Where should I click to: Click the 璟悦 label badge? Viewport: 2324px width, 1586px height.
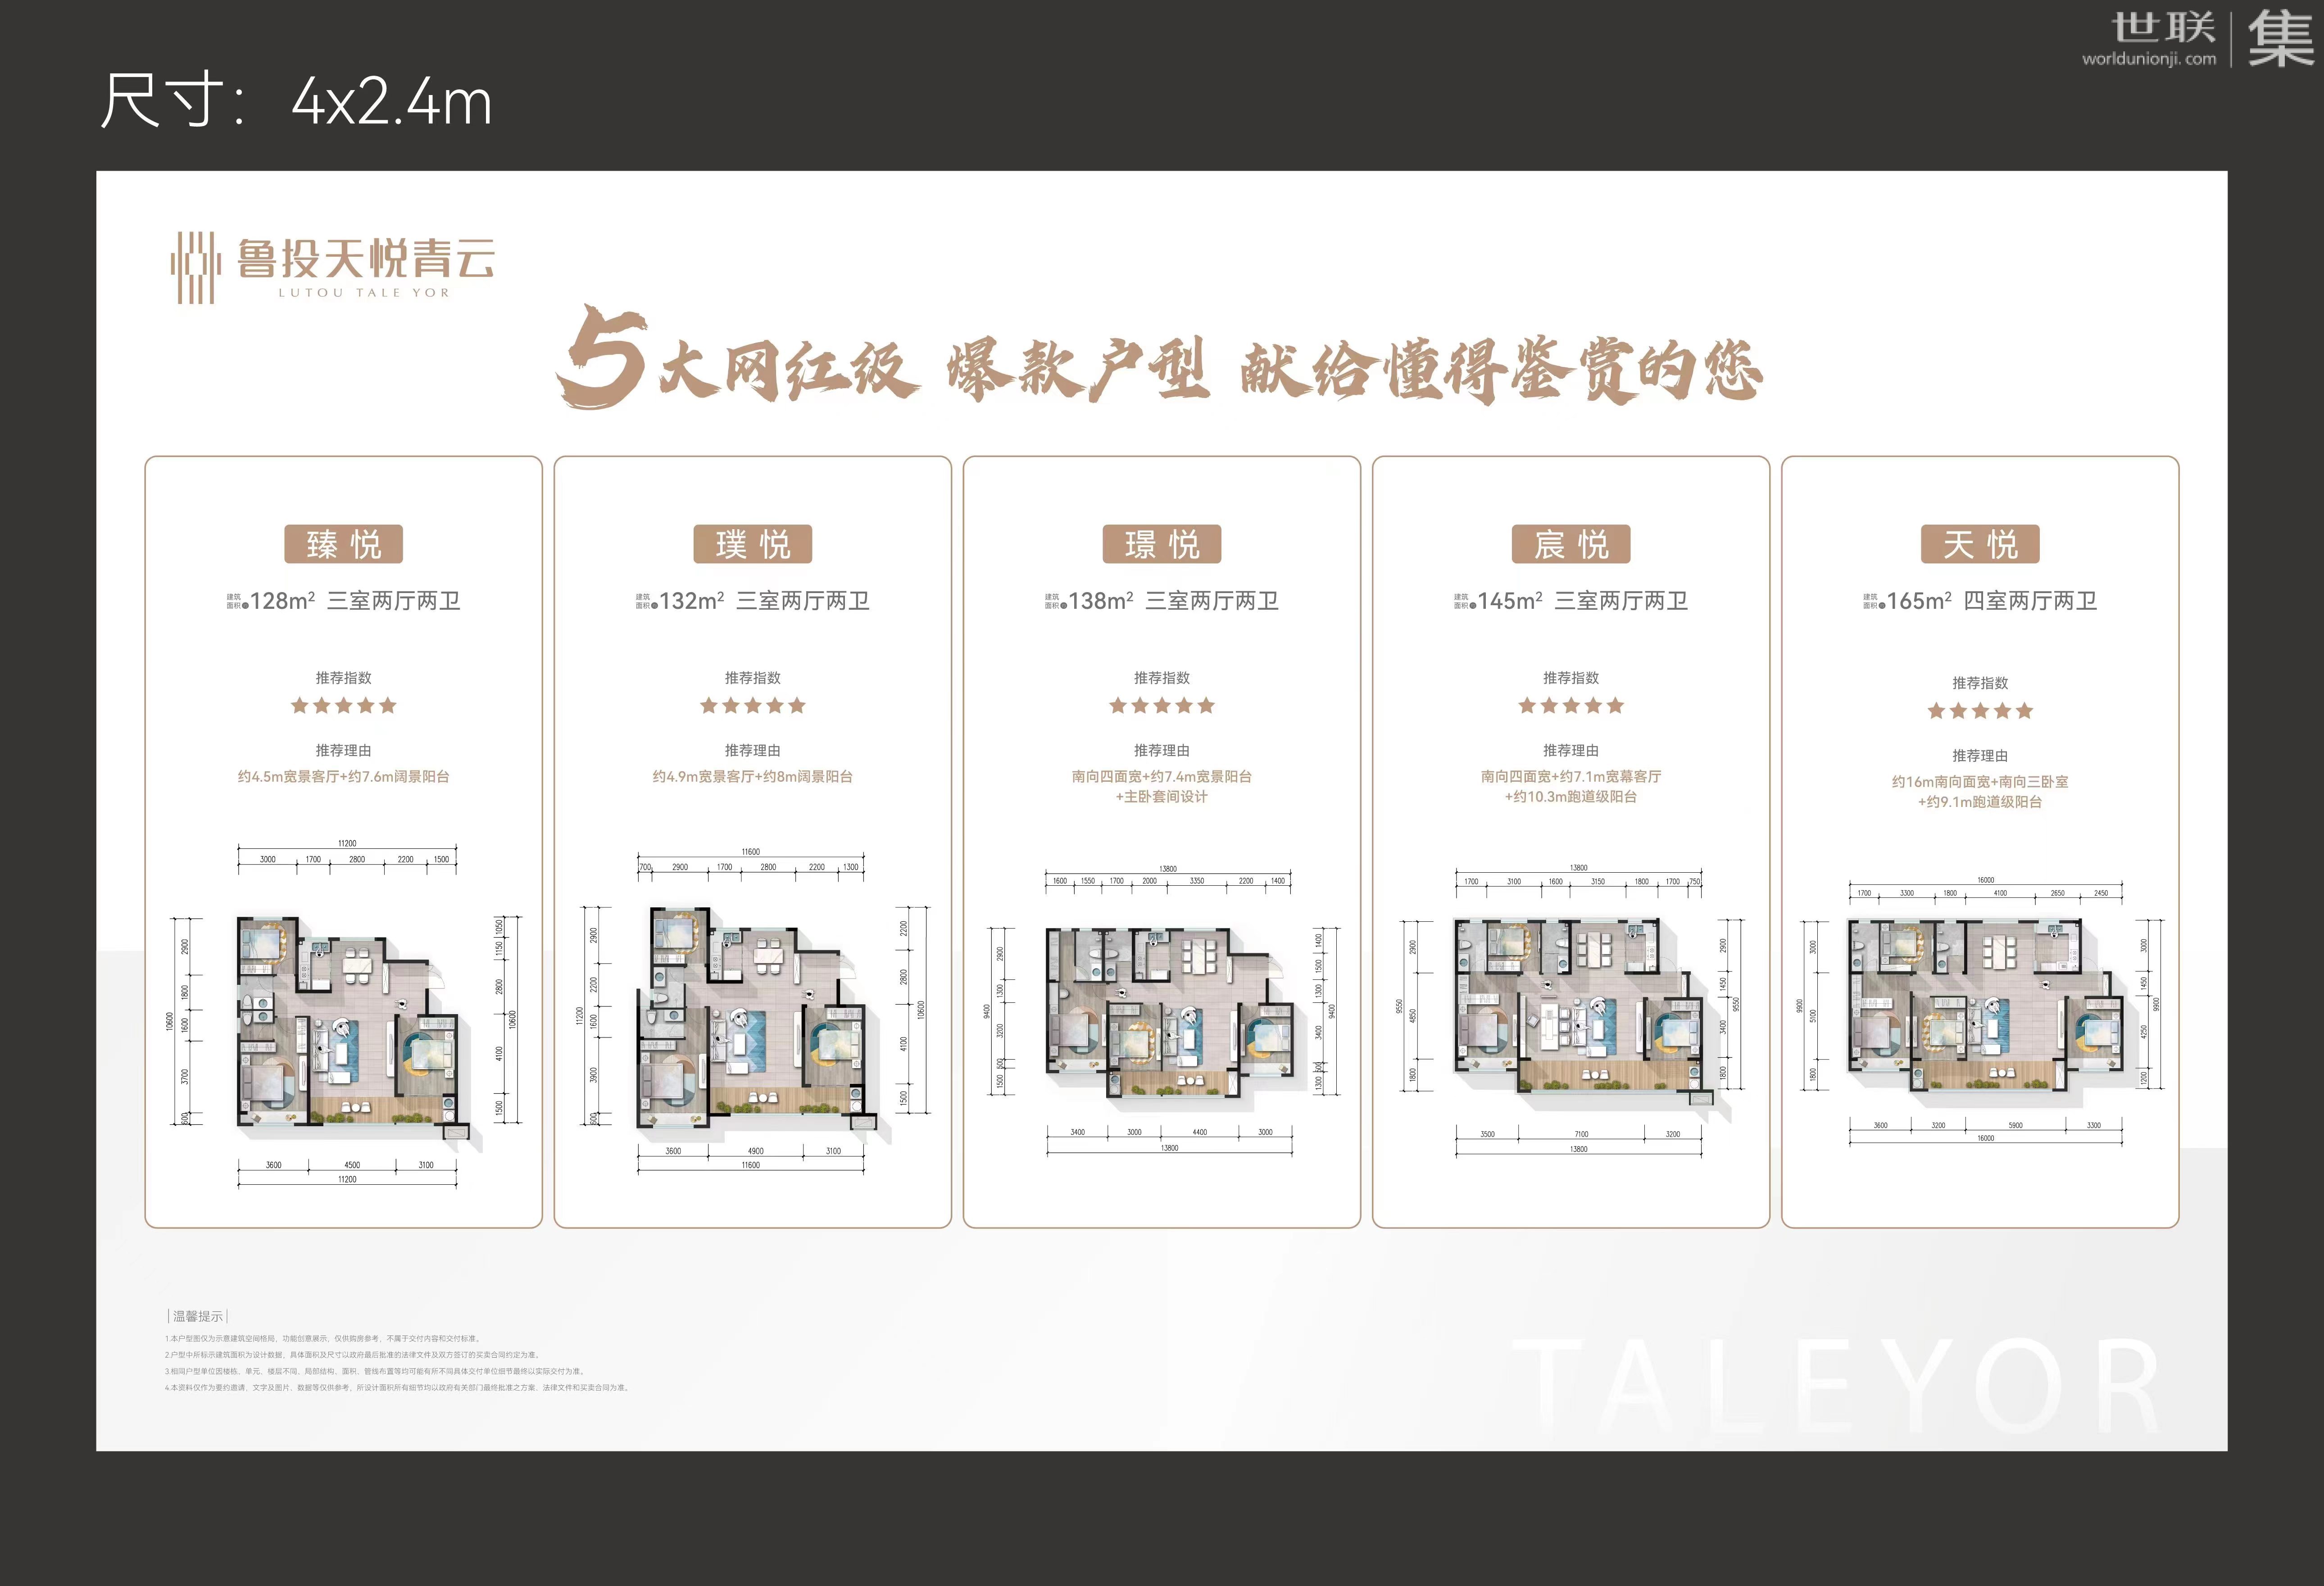(x=1161, y=544)
